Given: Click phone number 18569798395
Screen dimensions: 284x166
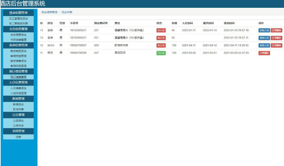Looking at the screenshot, I should (78, 53).
